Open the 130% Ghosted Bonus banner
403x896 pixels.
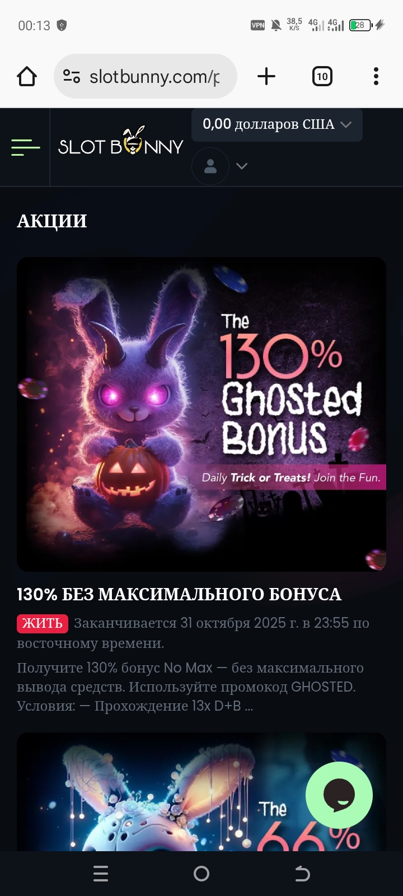(x=201, y=414)
